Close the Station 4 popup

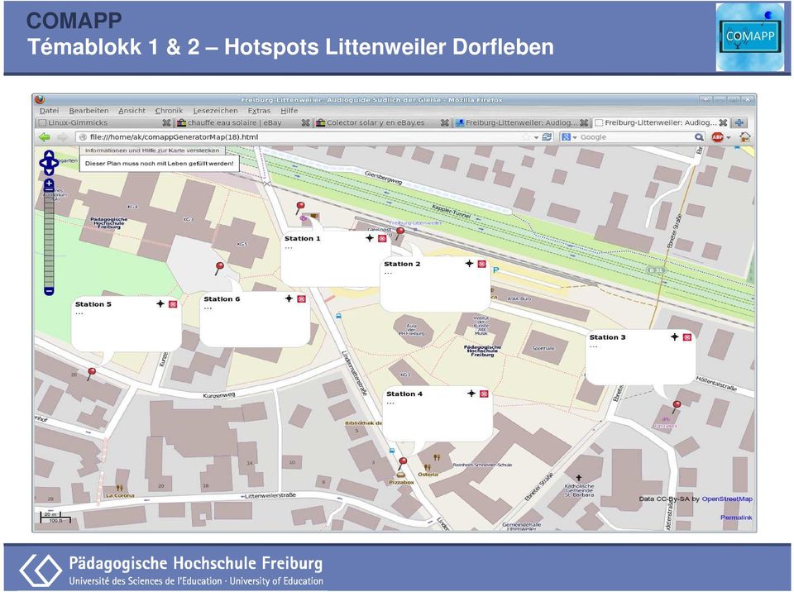pos(484,394)
